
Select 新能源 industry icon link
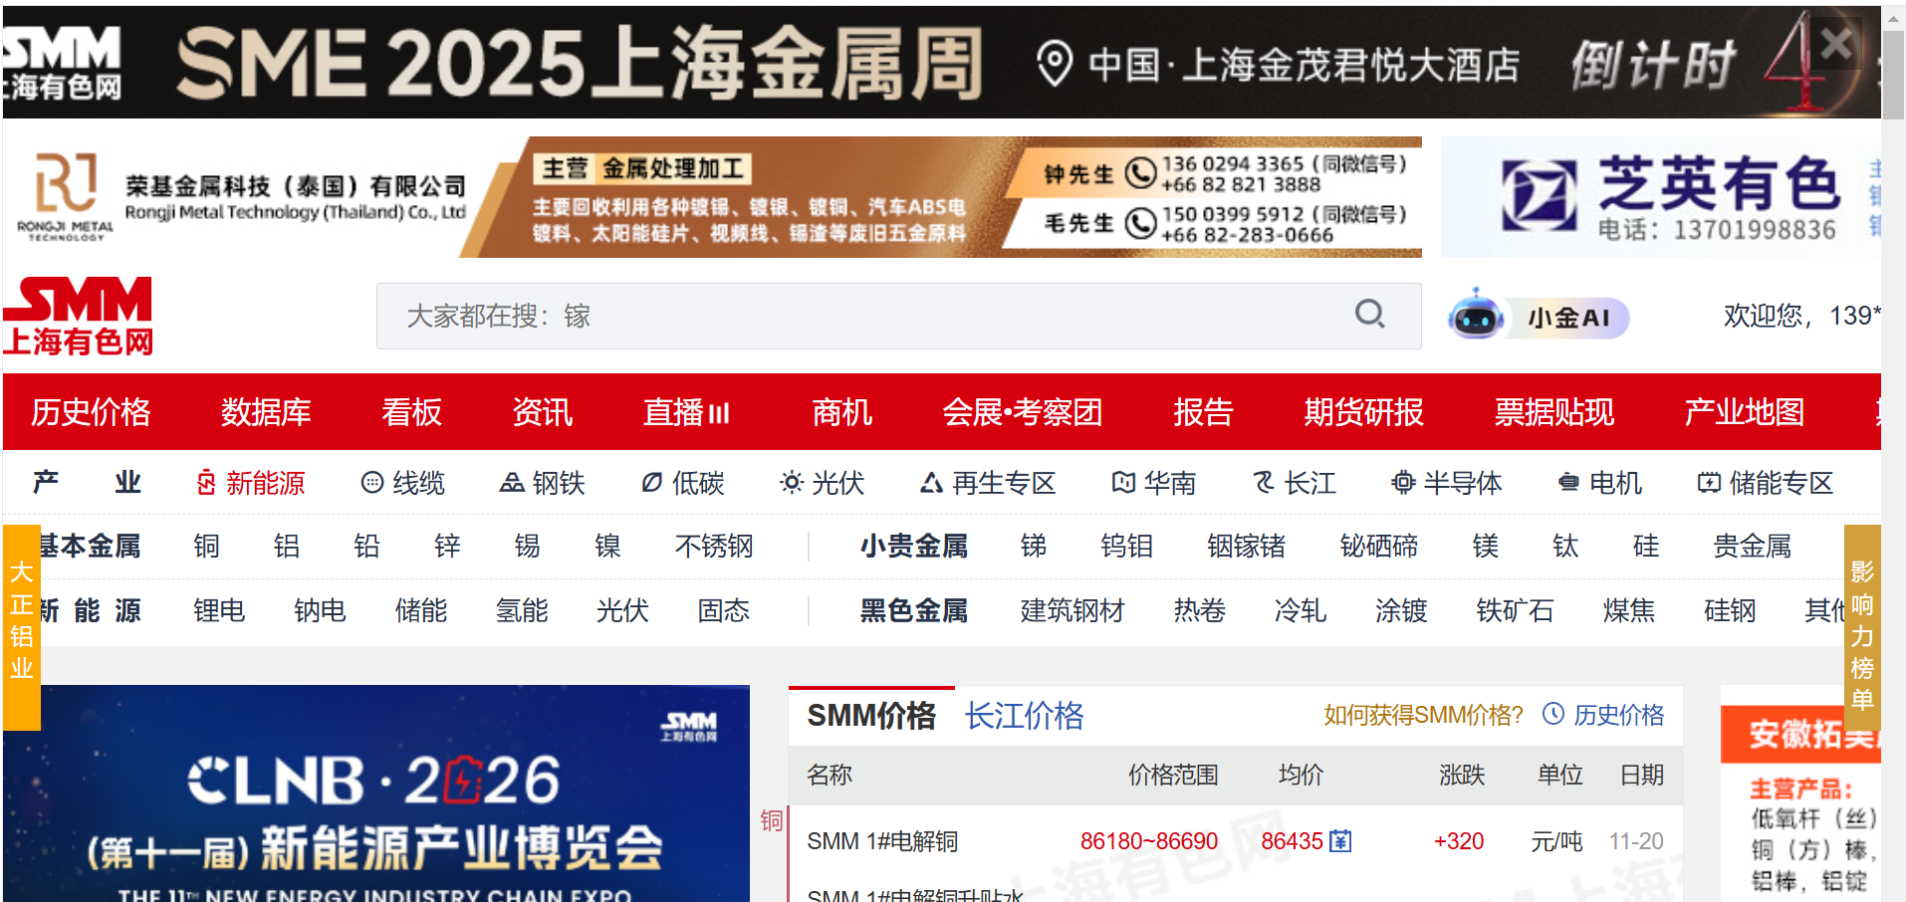[x=251, y=483]
